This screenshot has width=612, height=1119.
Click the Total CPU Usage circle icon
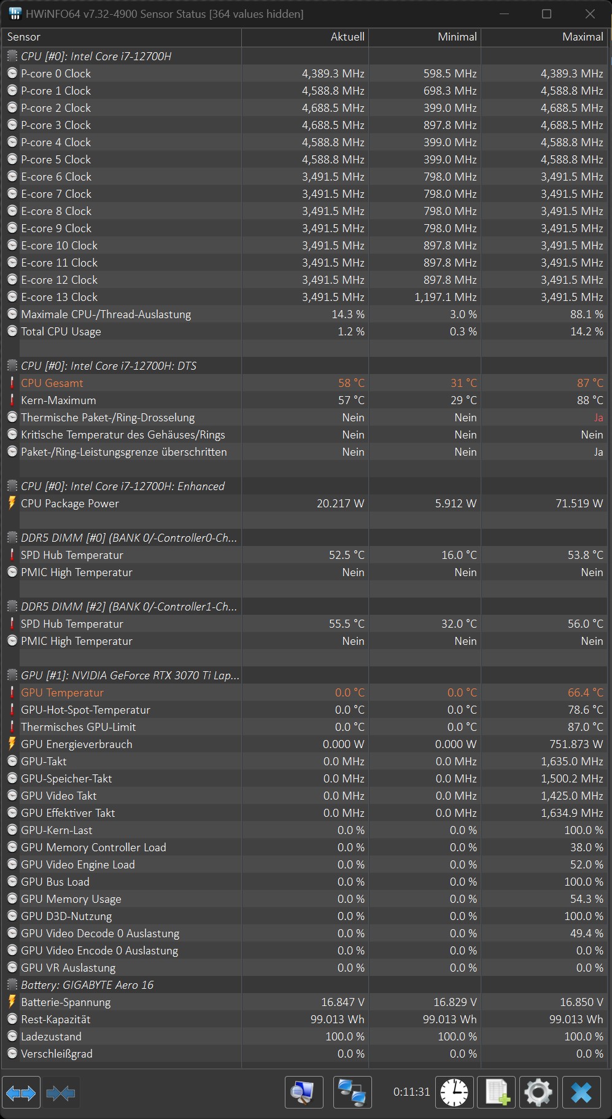(12, 331)
